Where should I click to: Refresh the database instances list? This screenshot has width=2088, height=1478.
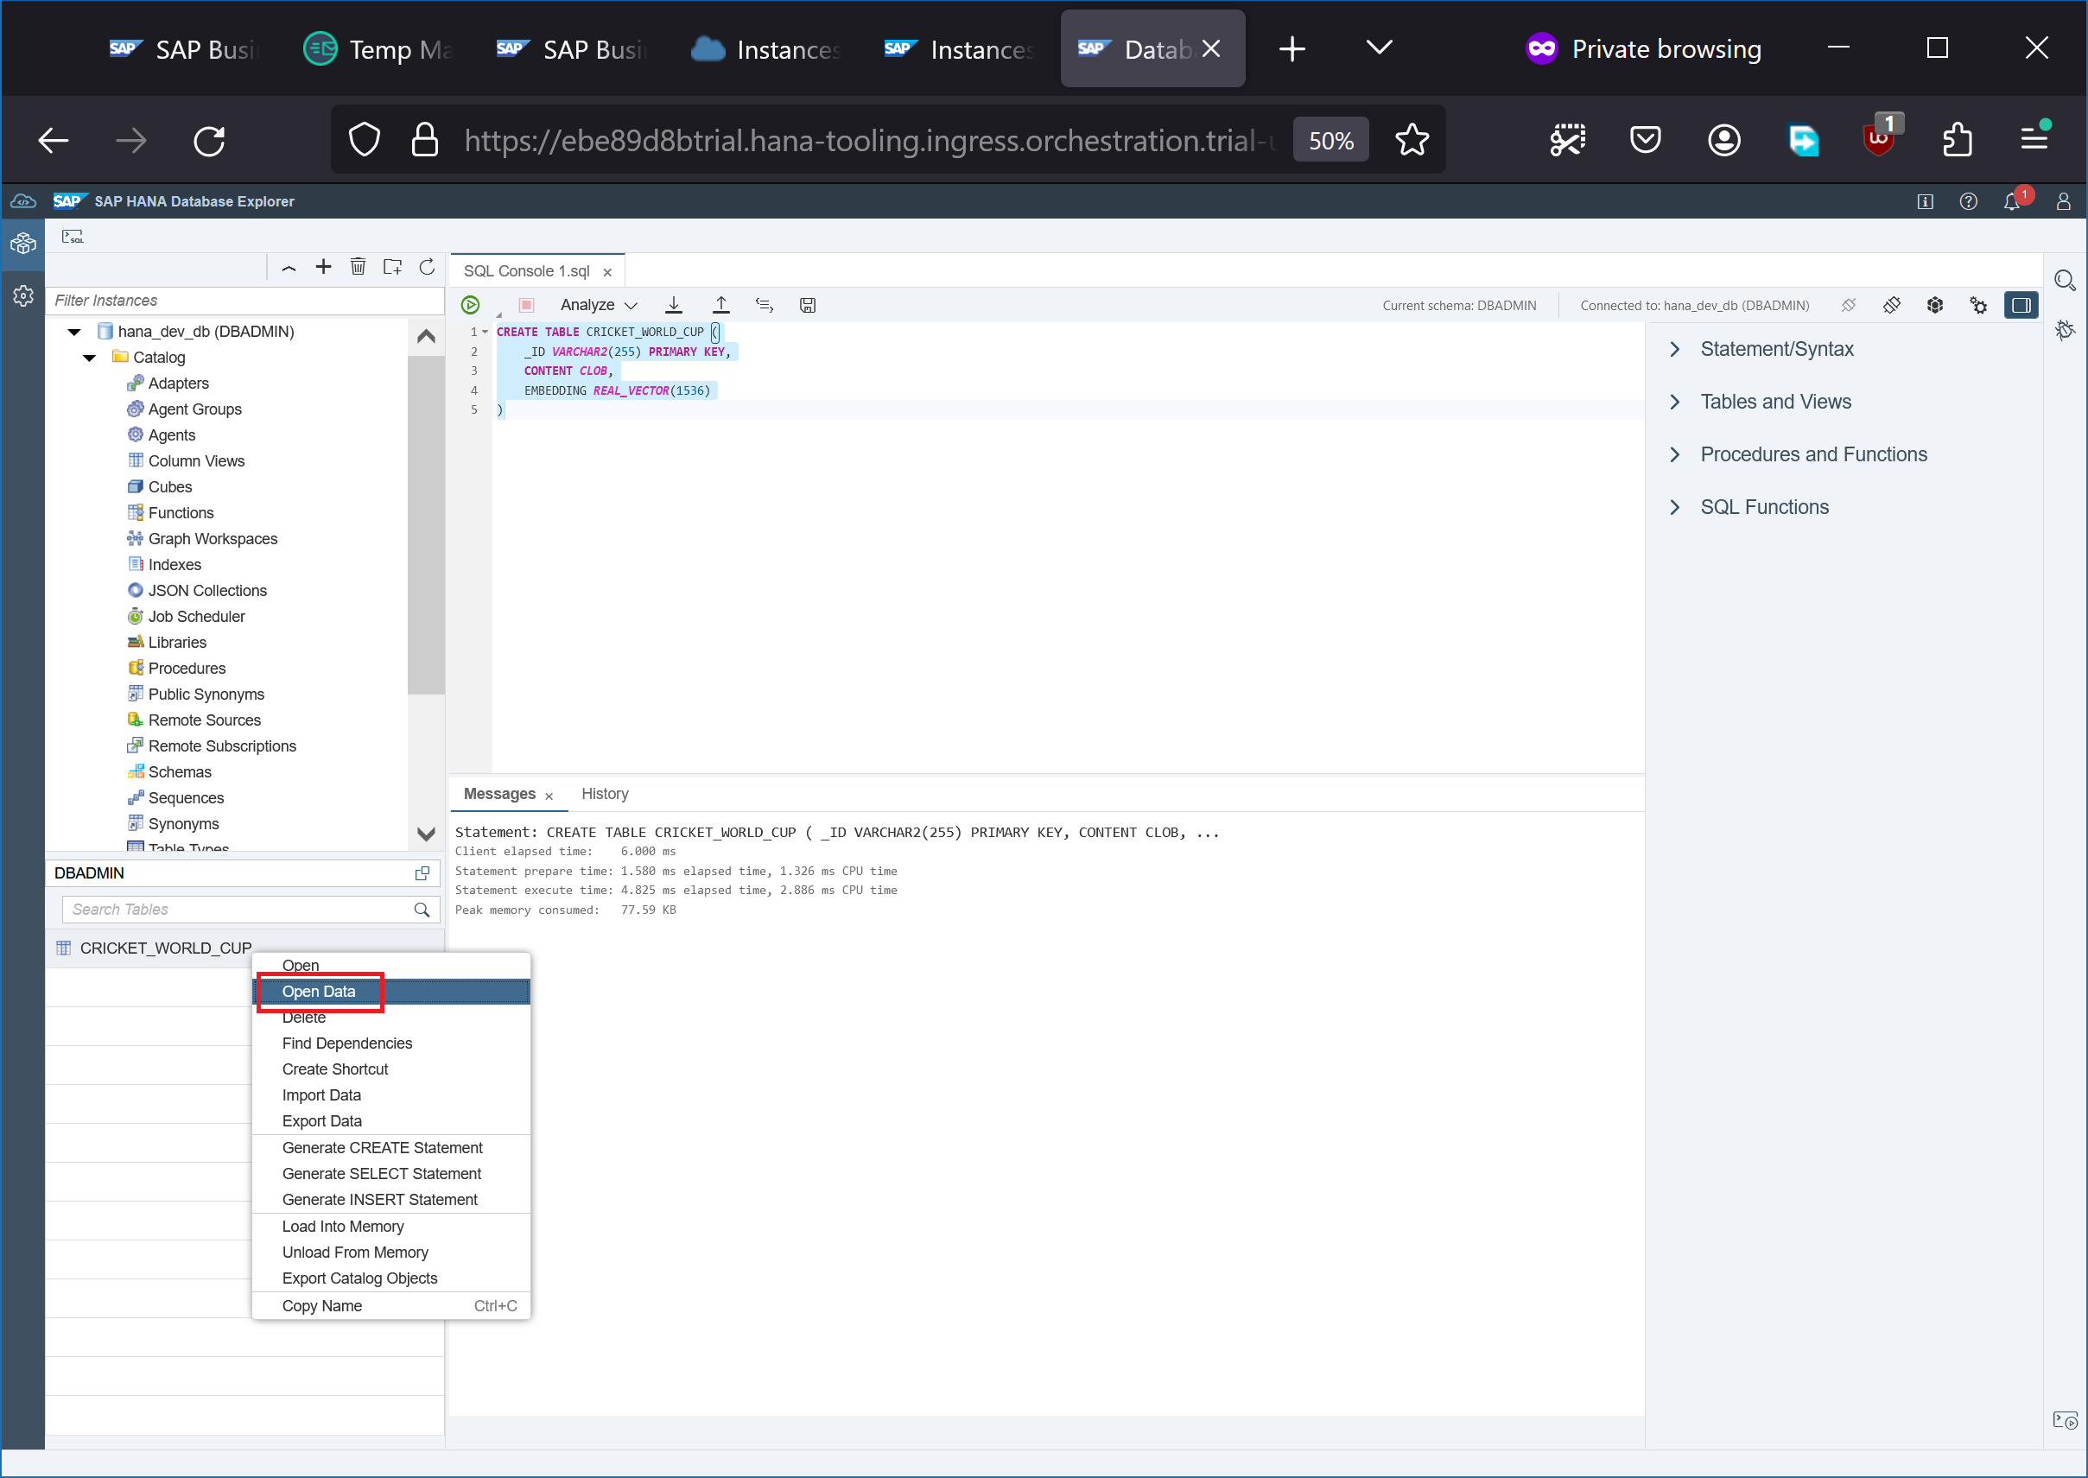pyautogui.click(x=427, y=267)
